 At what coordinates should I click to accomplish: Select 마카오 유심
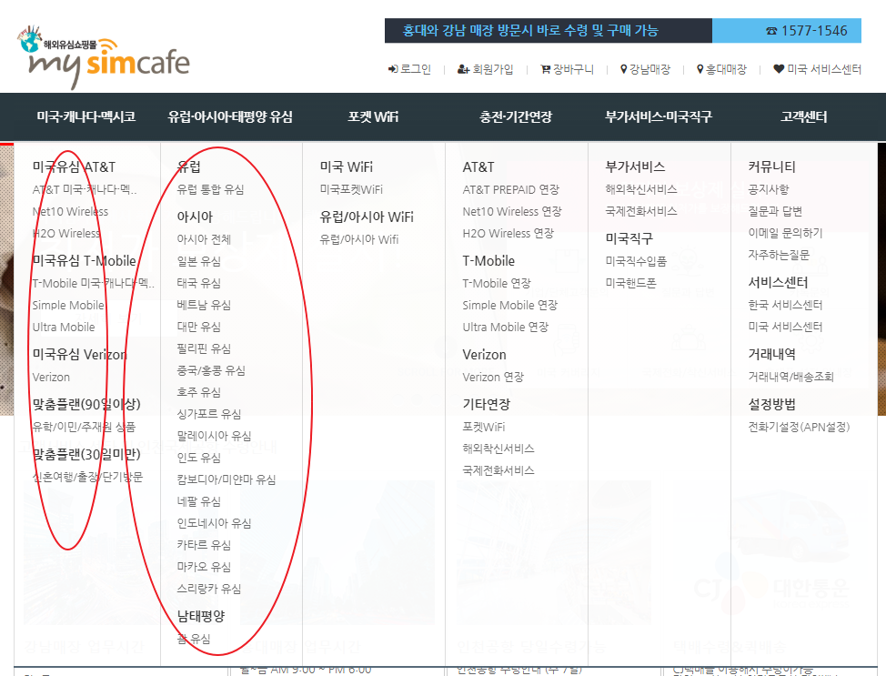(x=204, y=566)
